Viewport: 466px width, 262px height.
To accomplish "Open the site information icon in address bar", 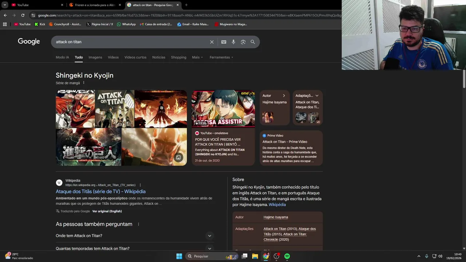I will point(33,15).
